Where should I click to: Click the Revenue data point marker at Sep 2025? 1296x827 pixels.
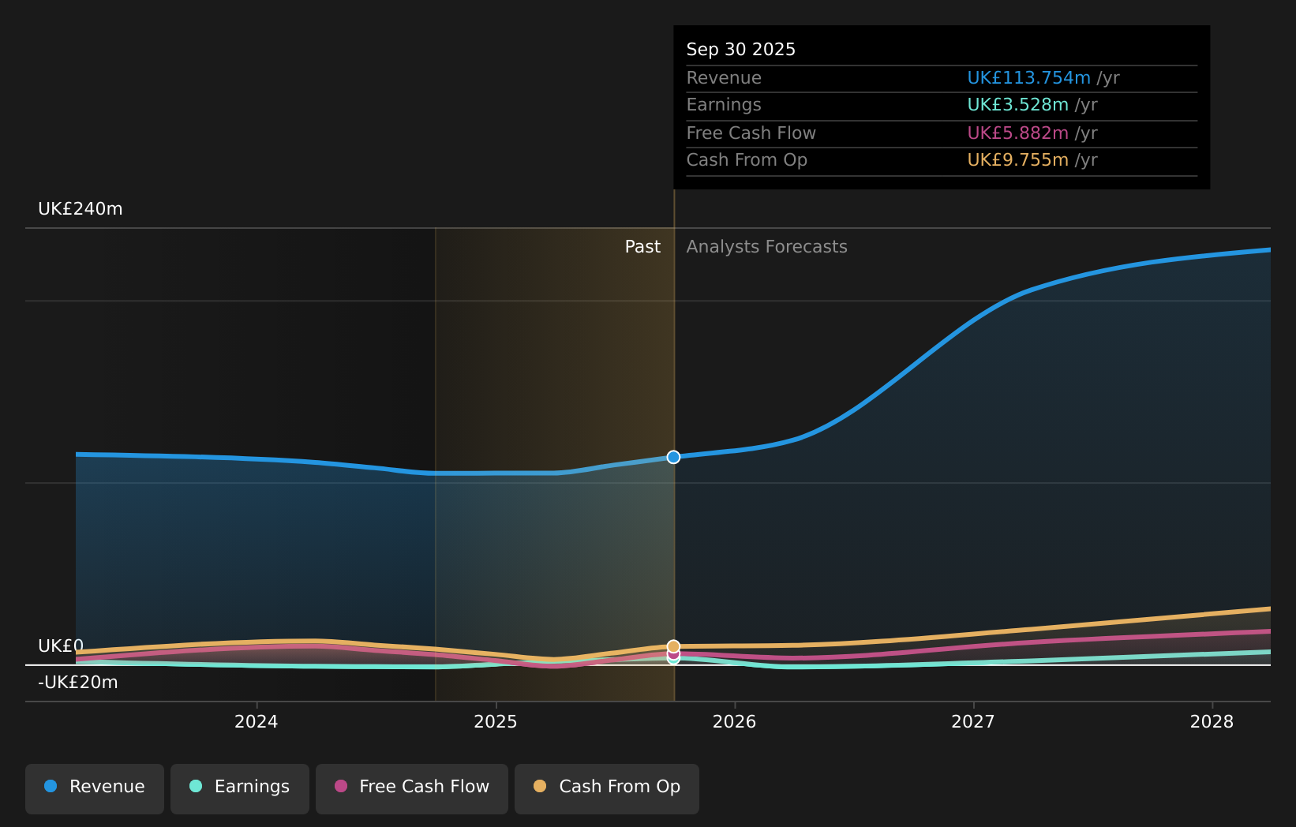coord(673,457)
